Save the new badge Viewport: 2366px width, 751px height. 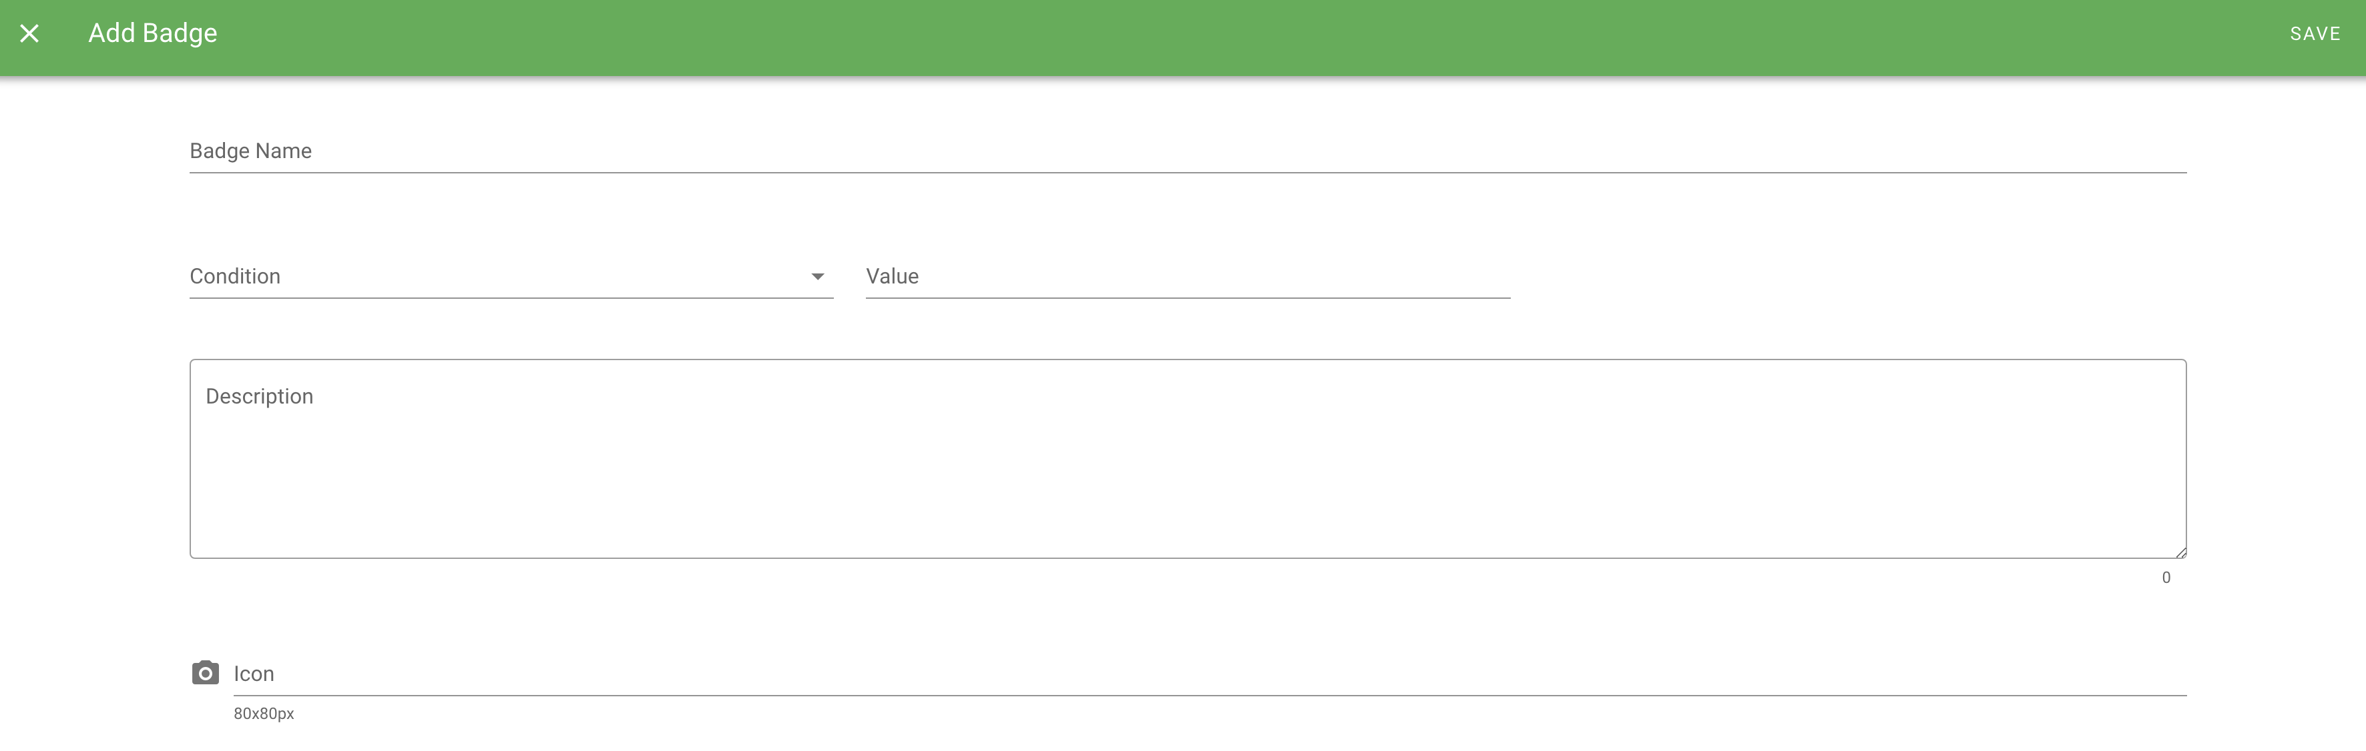pyautogui.click(x=2315, y=34)
